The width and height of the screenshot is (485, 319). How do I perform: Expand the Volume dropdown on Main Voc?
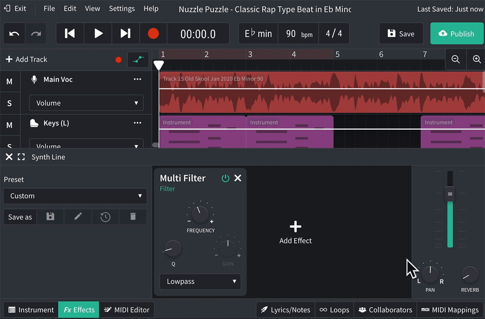coord(86,103)
